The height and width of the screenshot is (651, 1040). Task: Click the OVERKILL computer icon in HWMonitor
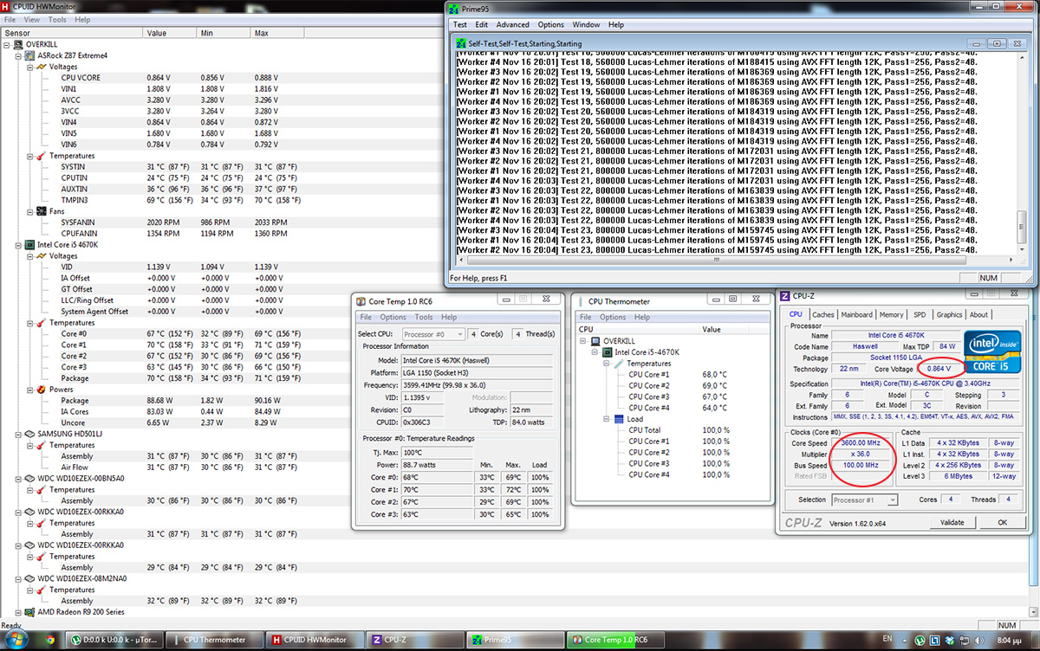[18, 44]
